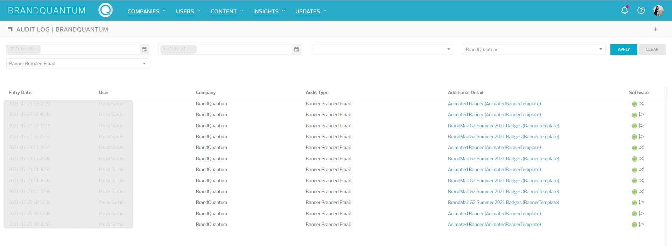This screenshot has width=672, height=247.
Task: Open the Insights menu
Action: 269,11
